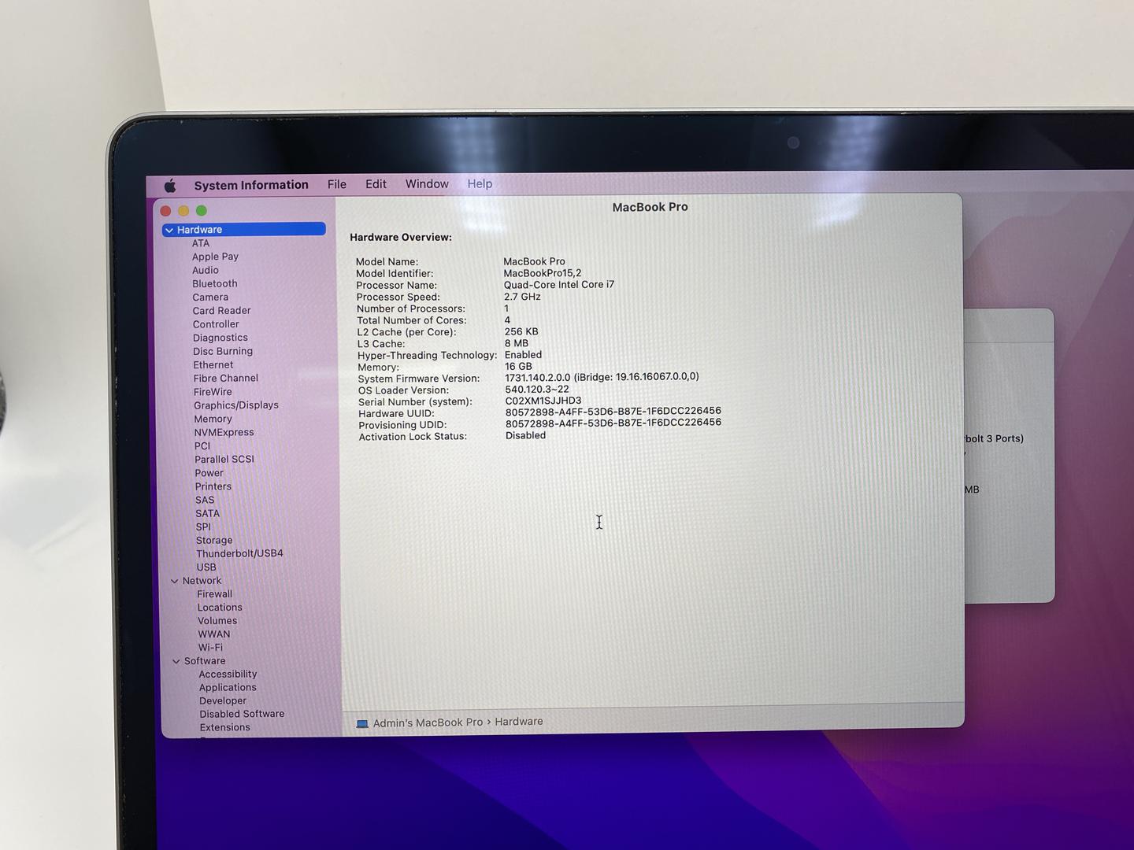The image size is (1134, 850).
Task: Select Wi-Fi in the sidebar
Action: (210, 648)
